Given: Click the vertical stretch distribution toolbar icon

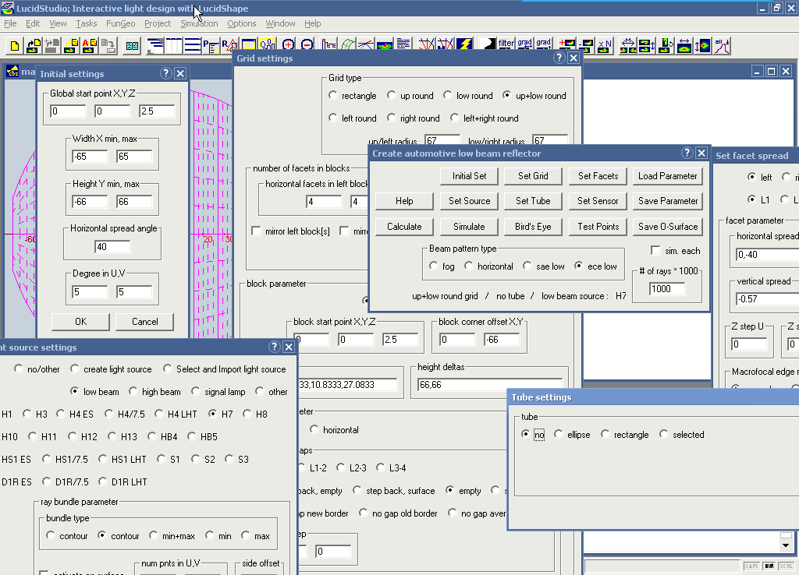Looking at the screenshot, I should 703,46.
